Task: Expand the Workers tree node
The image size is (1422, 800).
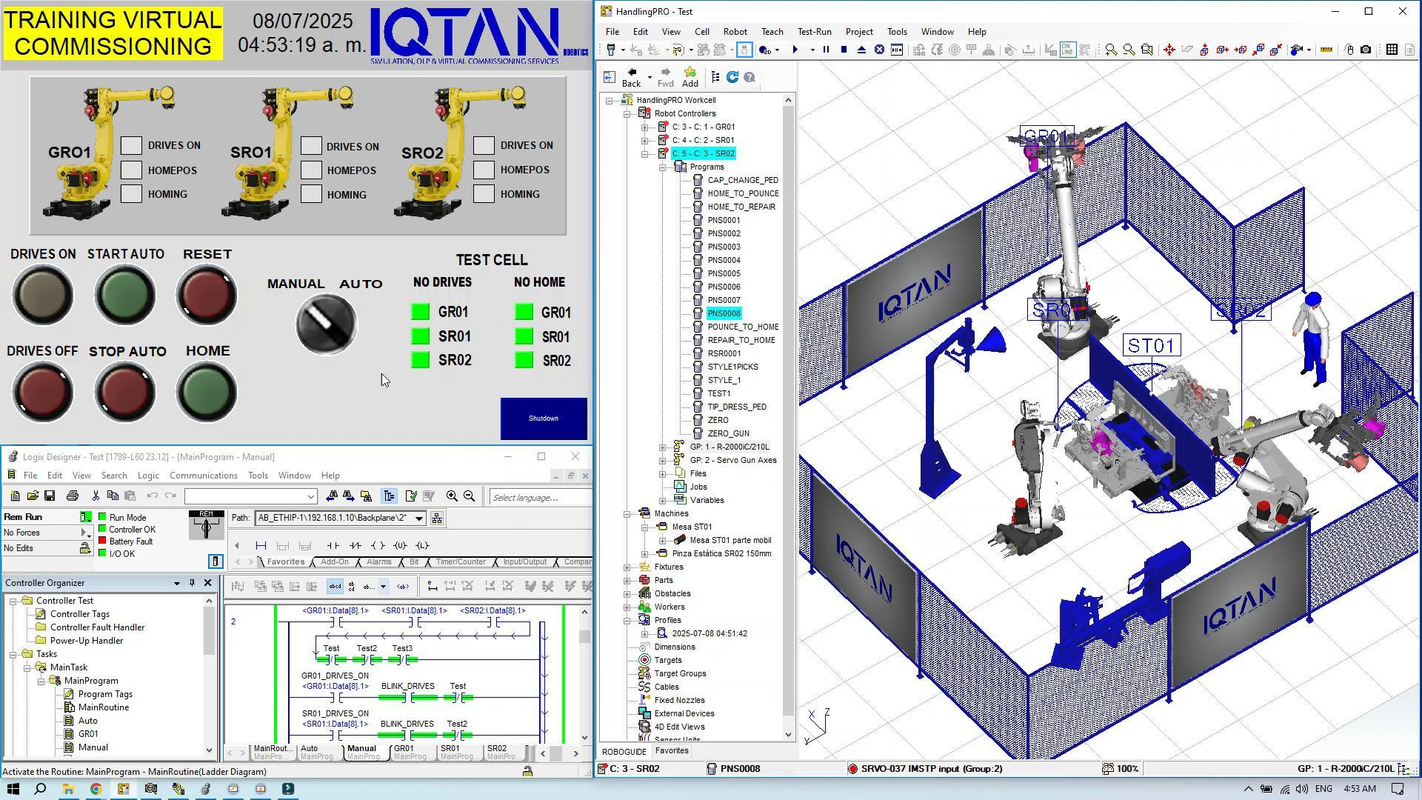Action: click(x=627, y=607)
